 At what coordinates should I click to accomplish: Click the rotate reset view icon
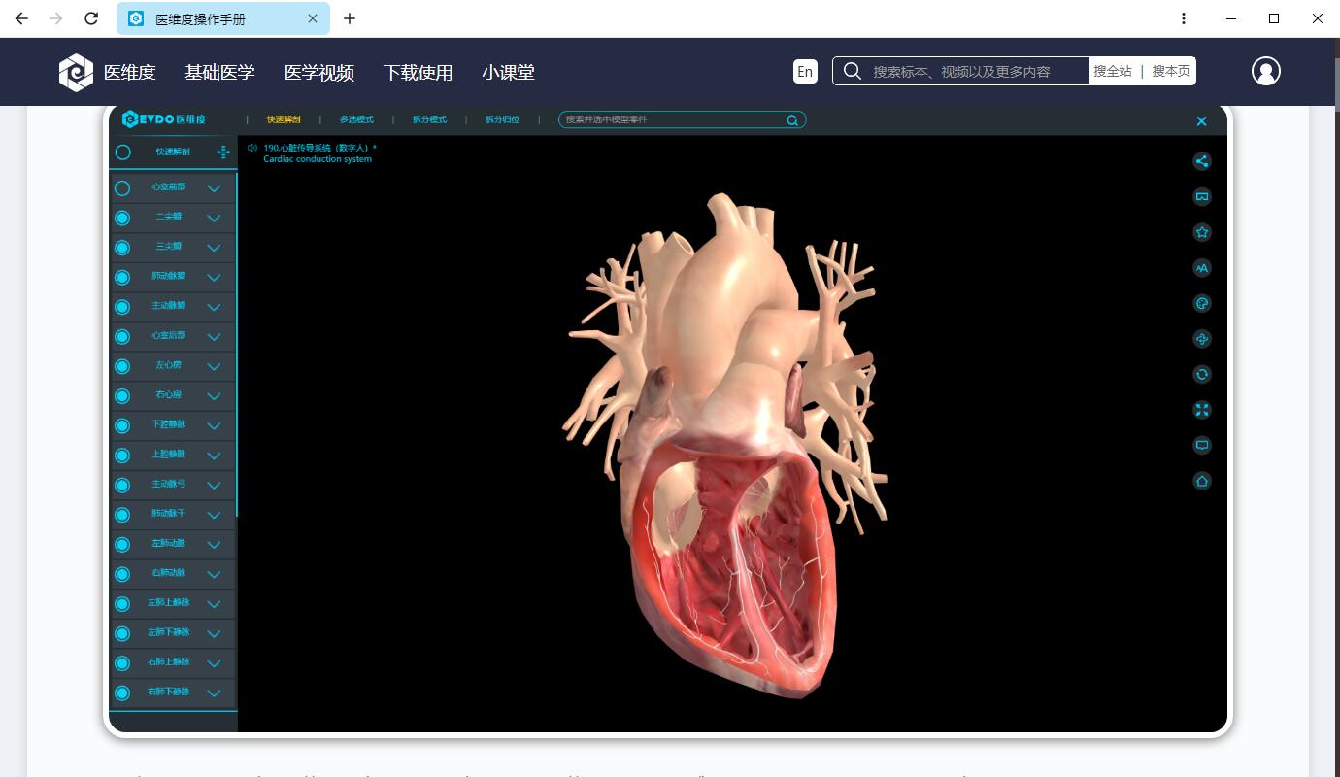[1202, 374]
